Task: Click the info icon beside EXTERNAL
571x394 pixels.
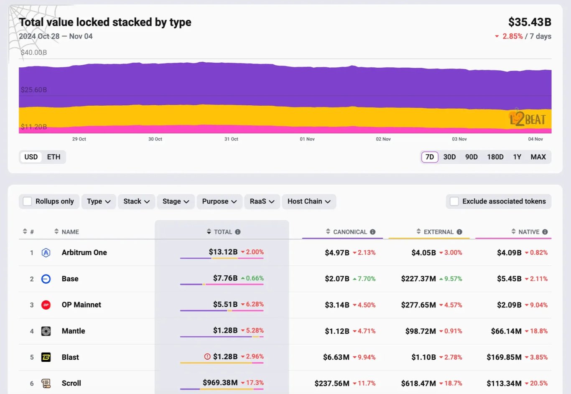Action: pos(459,232)
